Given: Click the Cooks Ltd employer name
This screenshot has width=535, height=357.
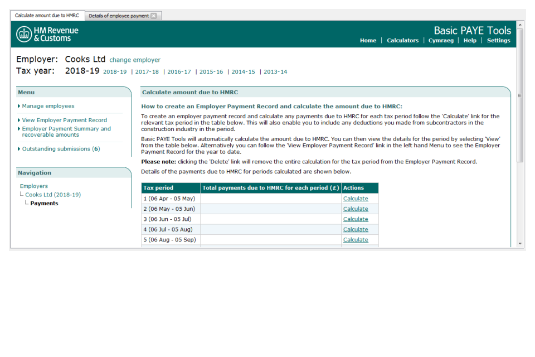Looking at the screenshot, I should point(85,59).
